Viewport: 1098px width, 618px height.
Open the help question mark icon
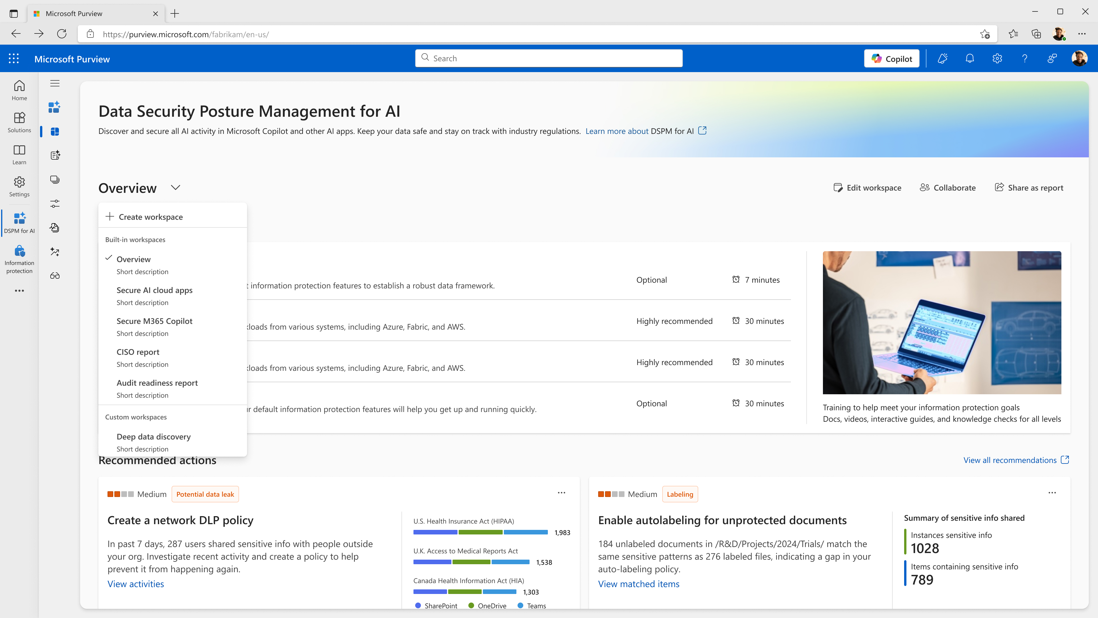[x=1025, y=58]
